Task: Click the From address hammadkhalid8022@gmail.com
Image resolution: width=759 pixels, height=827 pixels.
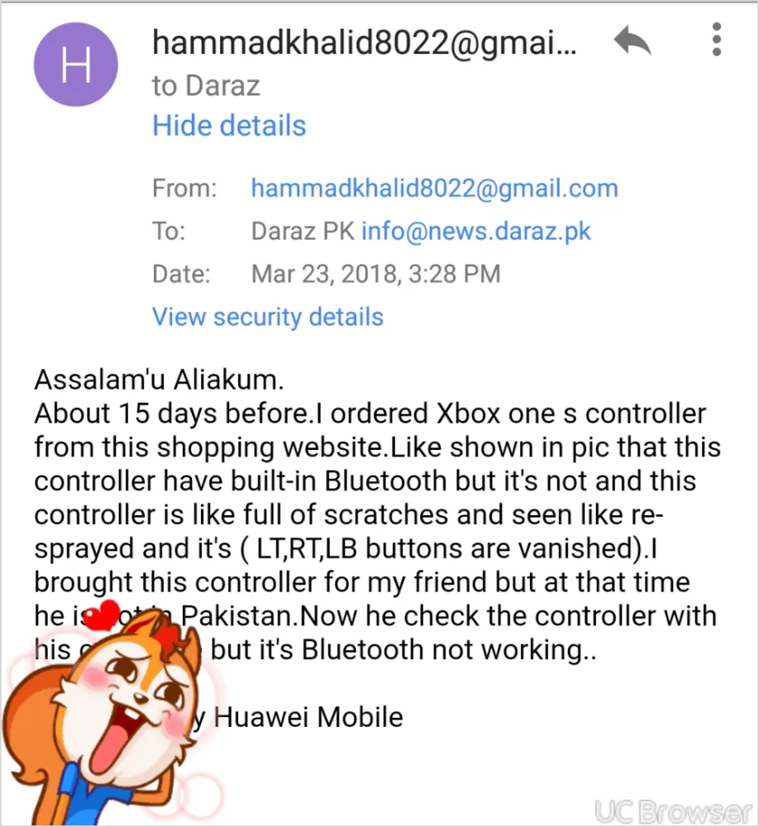Action: tap(435, 189)
